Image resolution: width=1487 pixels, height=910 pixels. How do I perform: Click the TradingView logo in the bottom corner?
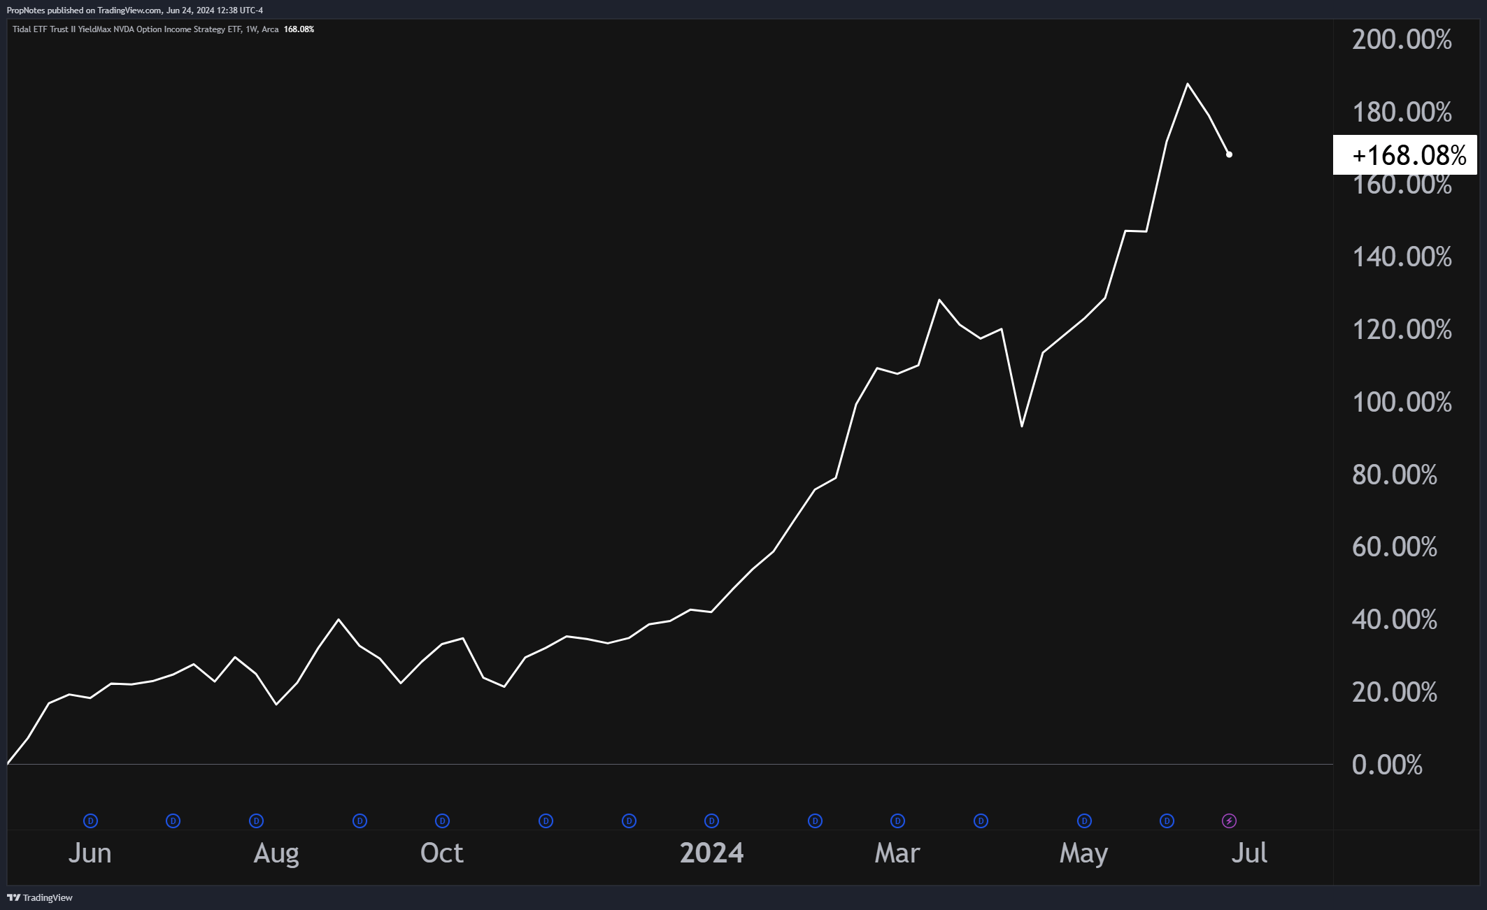click(x=39, y=897)
